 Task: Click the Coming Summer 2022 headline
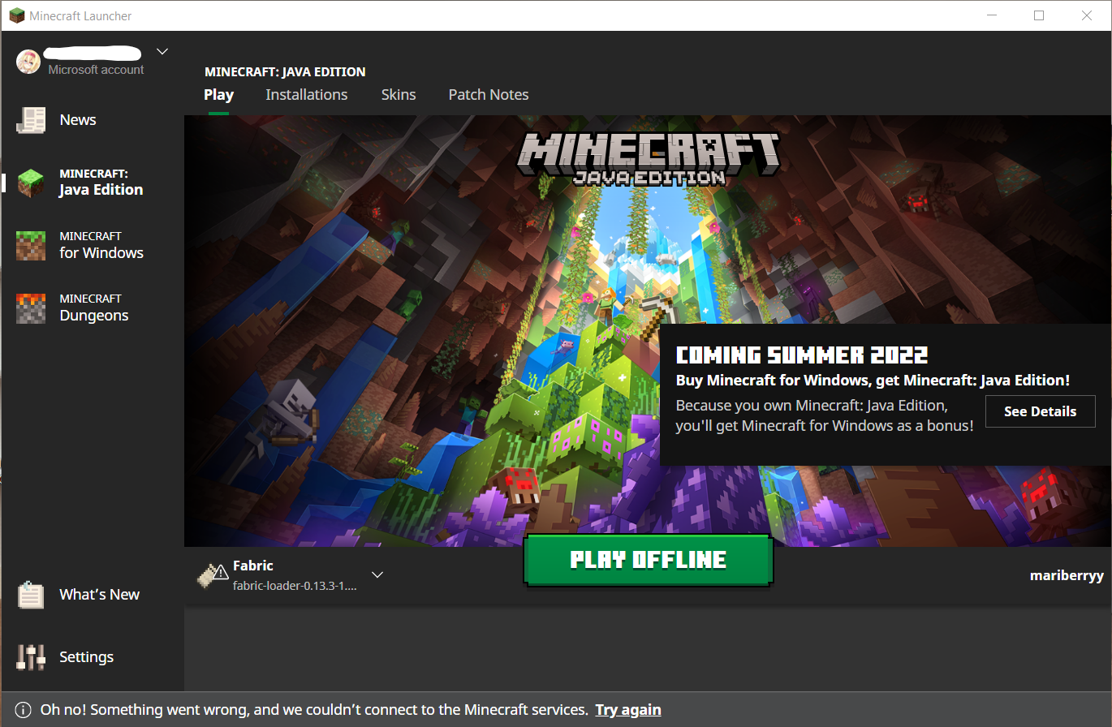coord(802,355)
